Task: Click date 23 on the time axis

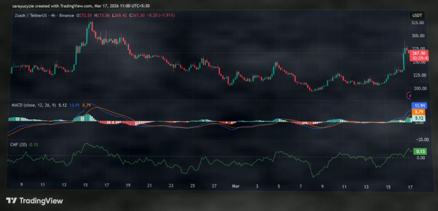Action: point(171,186)
